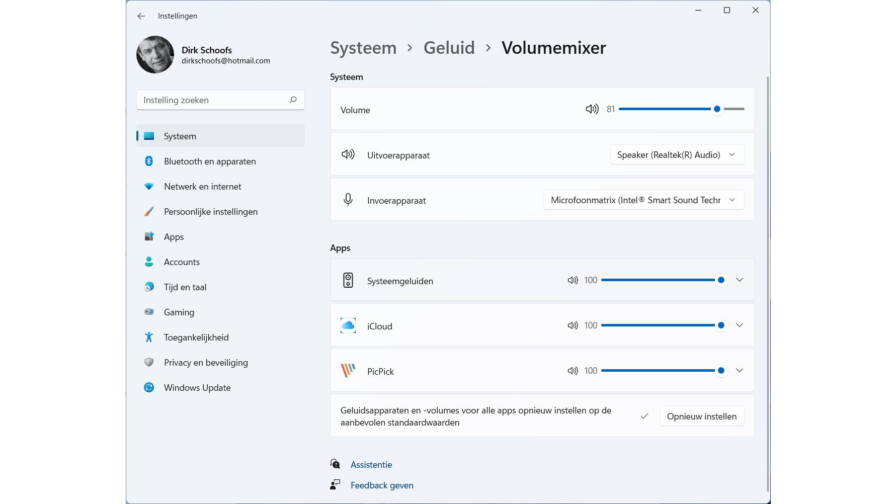Open the Feedback geven link

pos(382,485)
